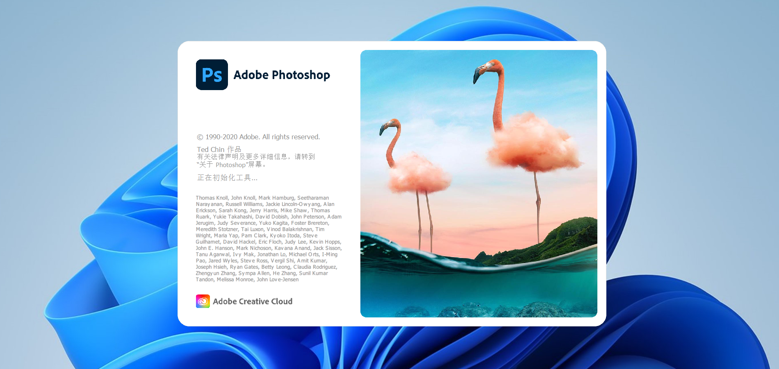Click the flamingo splash artwork image
The width and height of the screenshot is (779, 369).
pyautogui.click(x=478, y=183)
